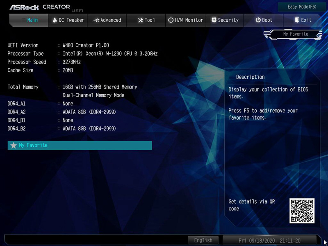Click the UEFI version value W480 Creator P1.00

(x=86, y=46)
